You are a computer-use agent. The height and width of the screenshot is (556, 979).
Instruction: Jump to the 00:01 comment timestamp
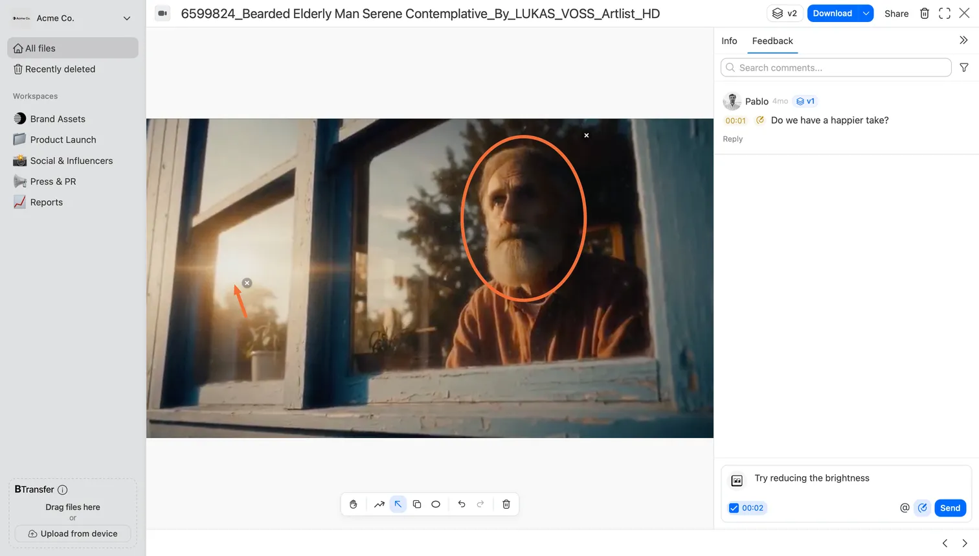[736, 121]
